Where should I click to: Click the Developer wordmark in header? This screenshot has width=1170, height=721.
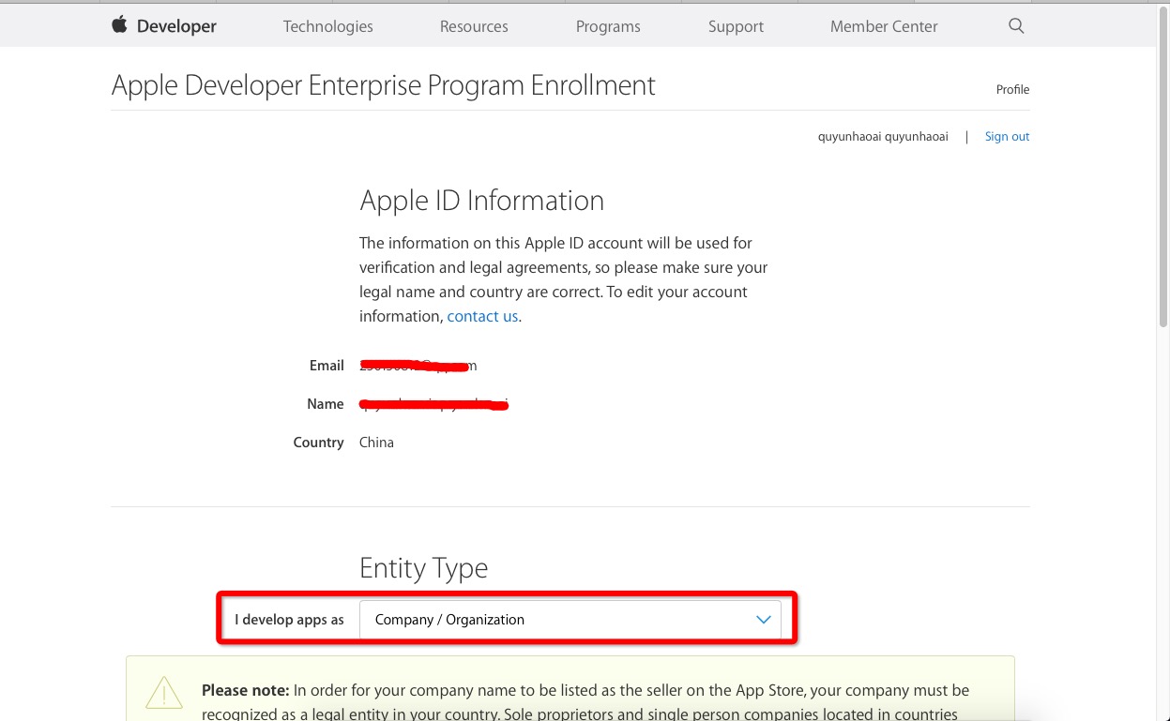pyautogui.click(x=176, y=26)
